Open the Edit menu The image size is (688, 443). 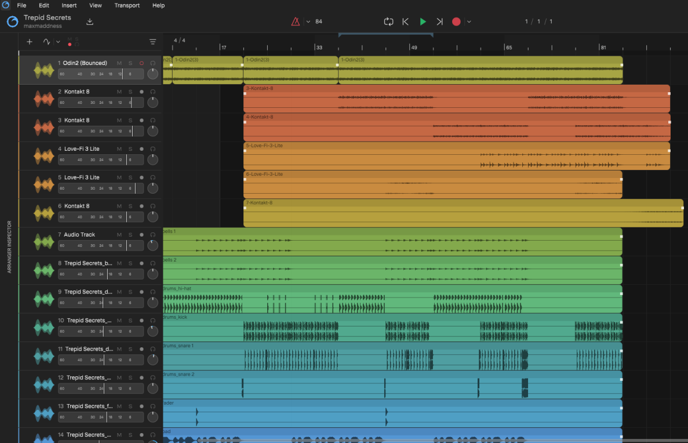(44, 5)
